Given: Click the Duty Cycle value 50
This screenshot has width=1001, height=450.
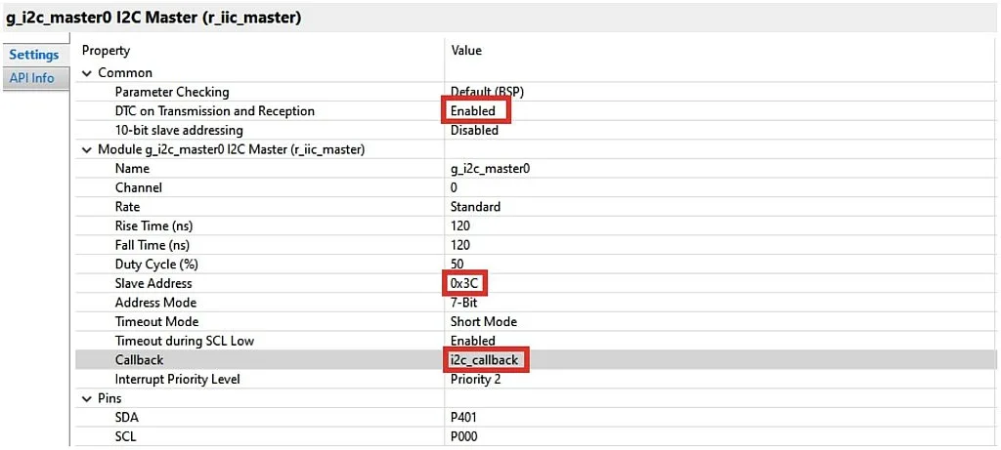Looking at the screenshot, I should click(457, 265).
